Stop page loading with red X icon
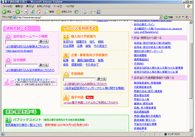This screenshot has width=195, height=137. pyautogui.click(x=26, y=12)
